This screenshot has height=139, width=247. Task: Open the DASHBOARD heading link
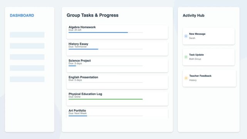tap(22, 15)
